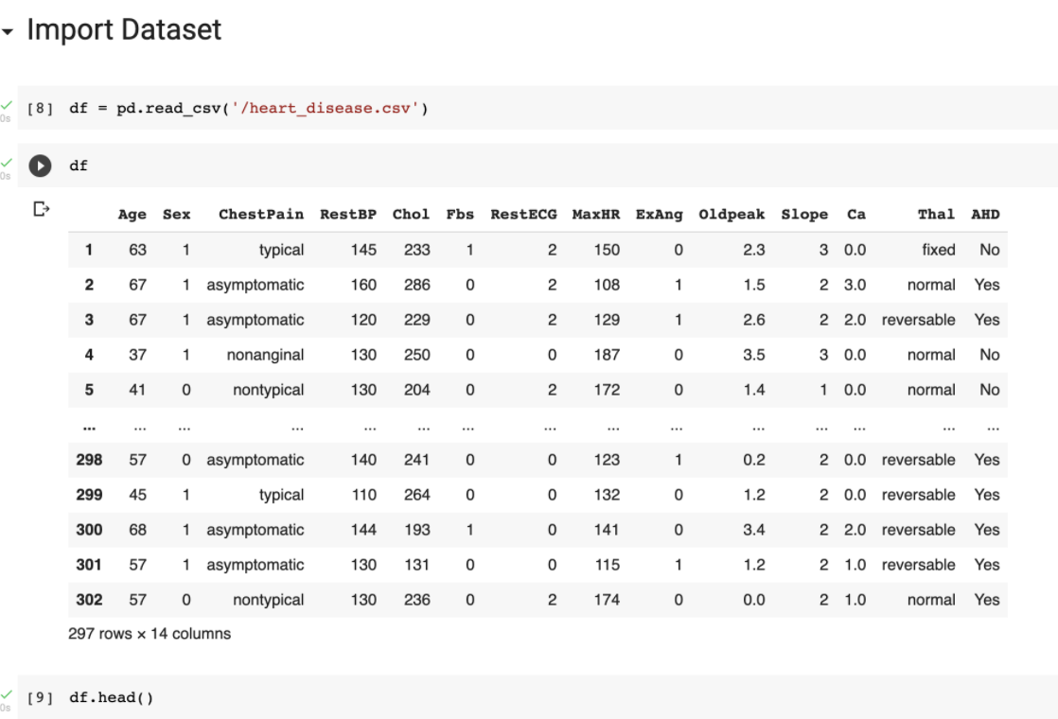Click the 297 rows × 14 columns label

[149, 634]
